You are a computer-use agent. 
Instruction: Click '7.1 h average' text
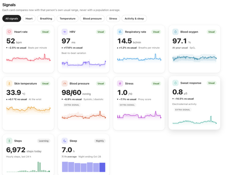pos(69,157)
